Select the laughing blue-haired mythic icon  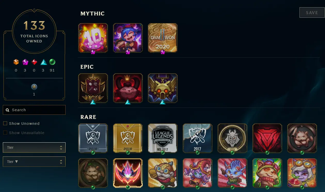(128, 38)
